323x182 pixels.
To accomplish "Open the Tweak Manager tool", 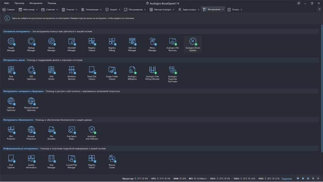I will pyautogui.click(x=11, y=44).
